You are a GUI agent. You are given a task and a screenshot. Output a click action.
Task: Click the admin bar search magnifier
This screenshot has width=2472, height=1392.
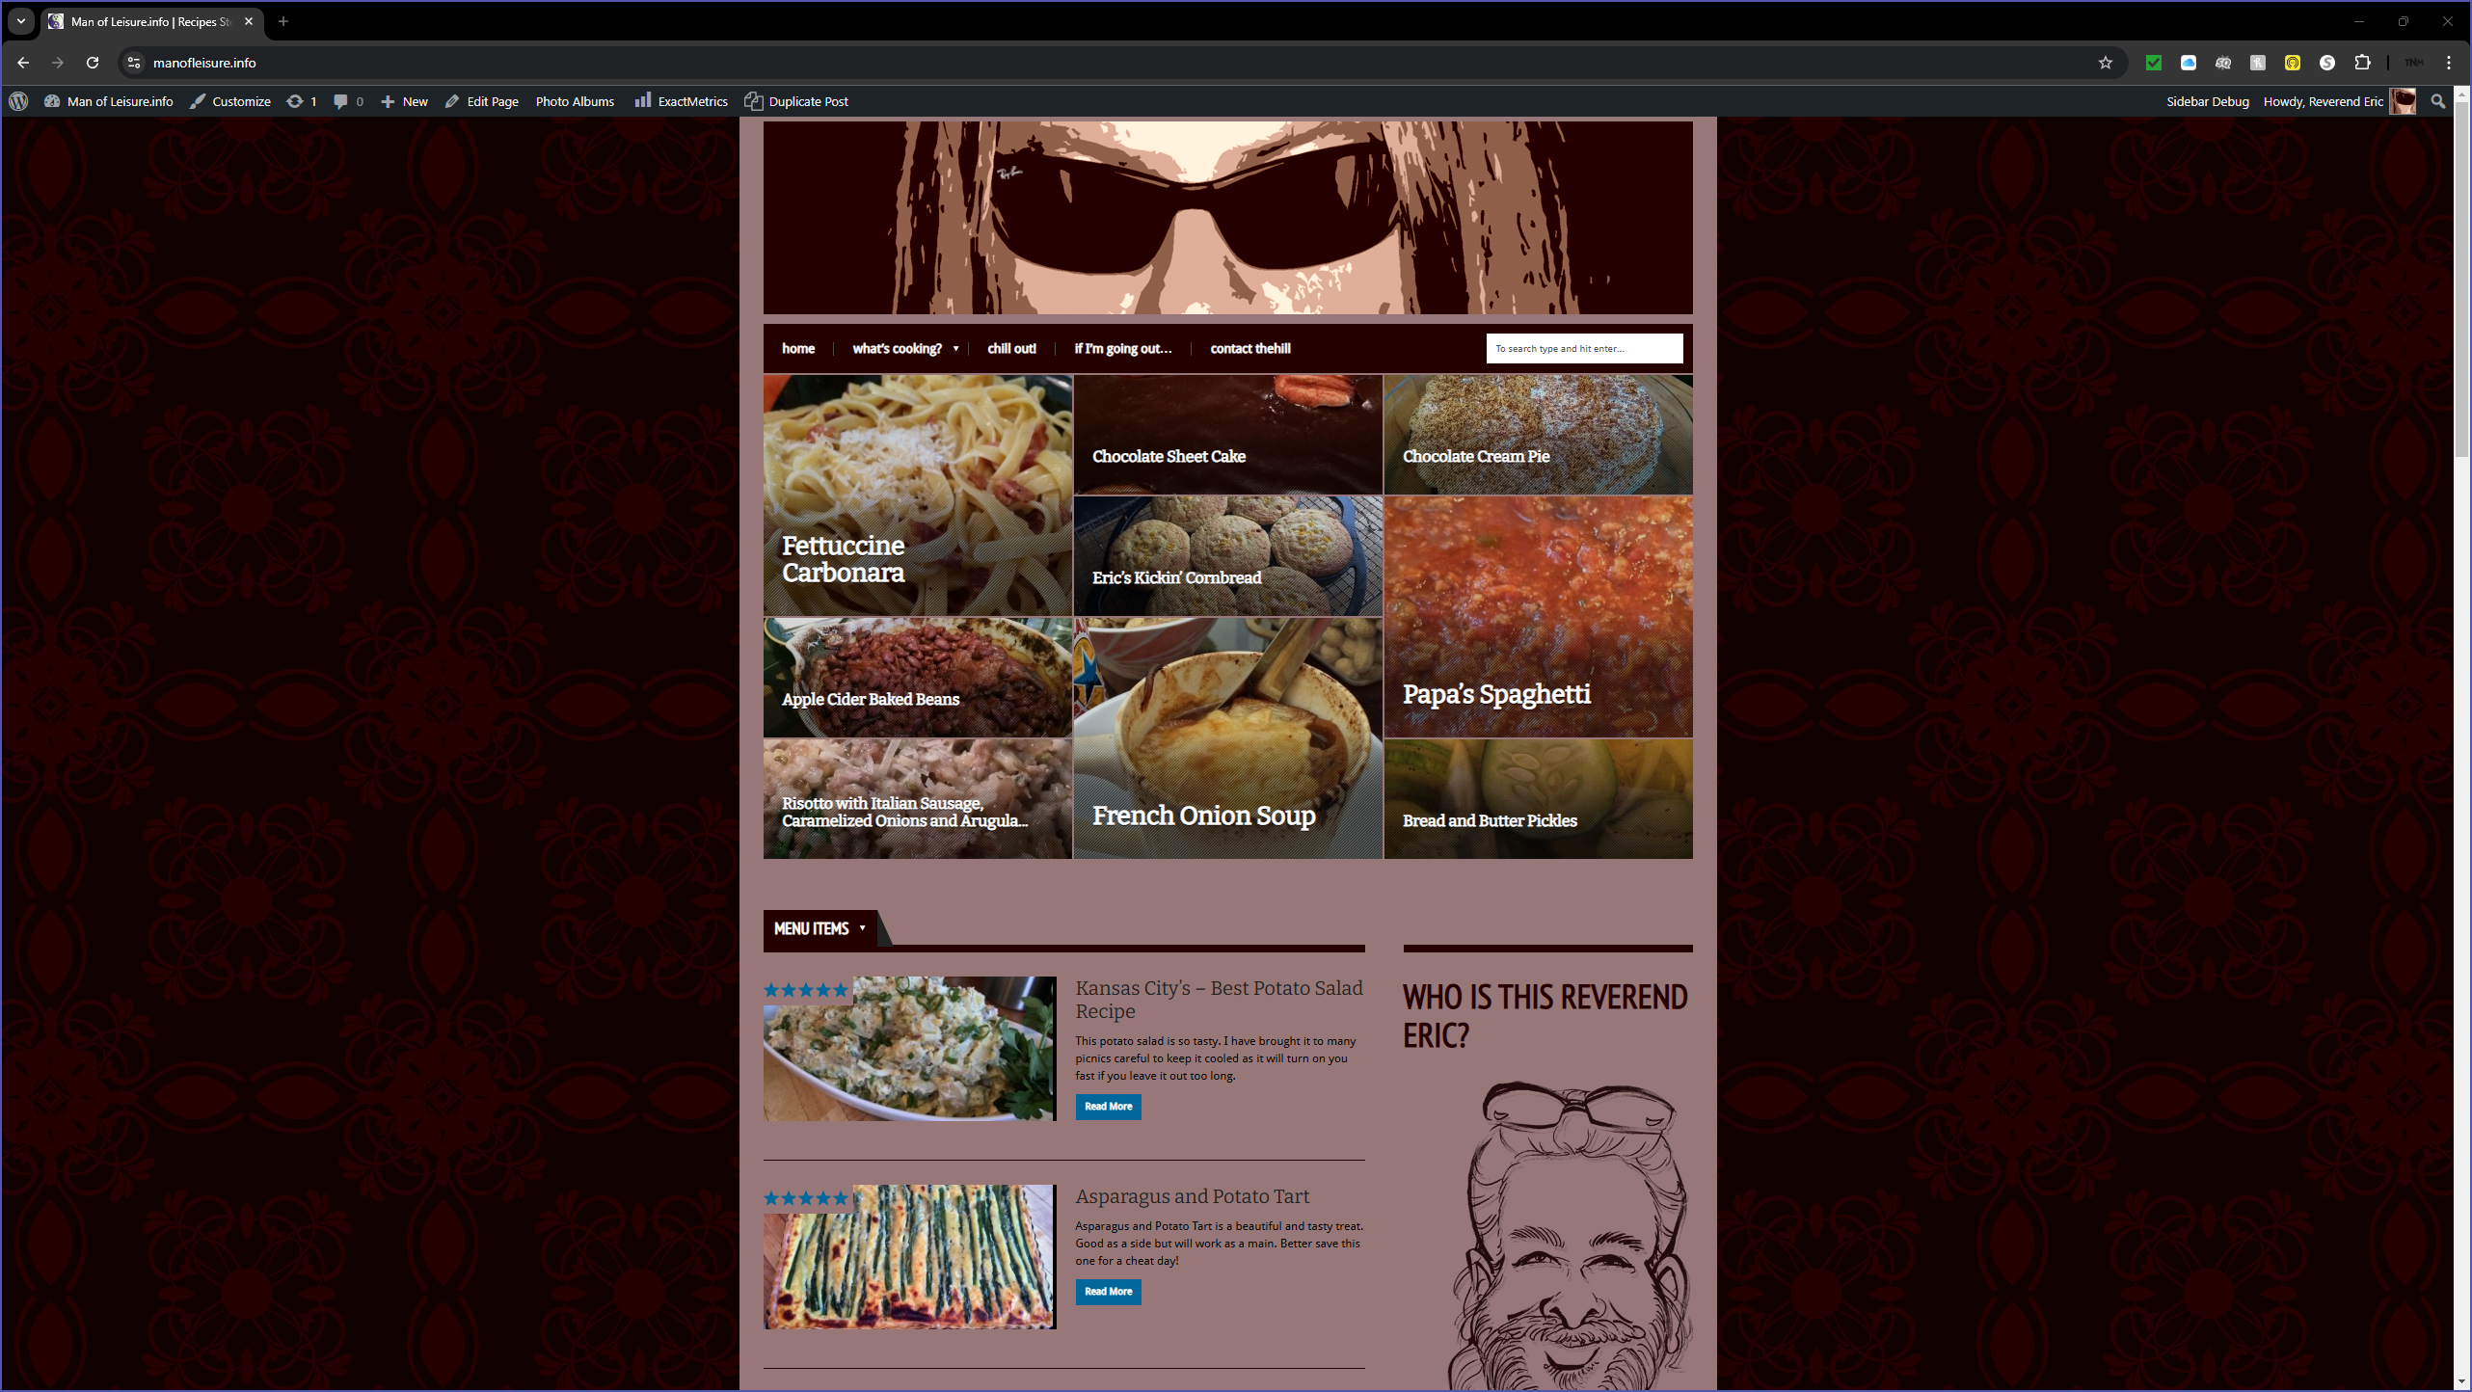point(2437,101)
